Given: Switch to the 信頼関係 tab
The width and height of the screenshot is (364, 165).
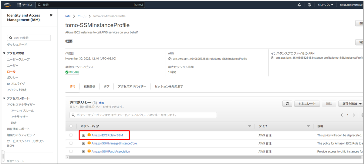Looking at the screenshot, I should click(89, 86).
